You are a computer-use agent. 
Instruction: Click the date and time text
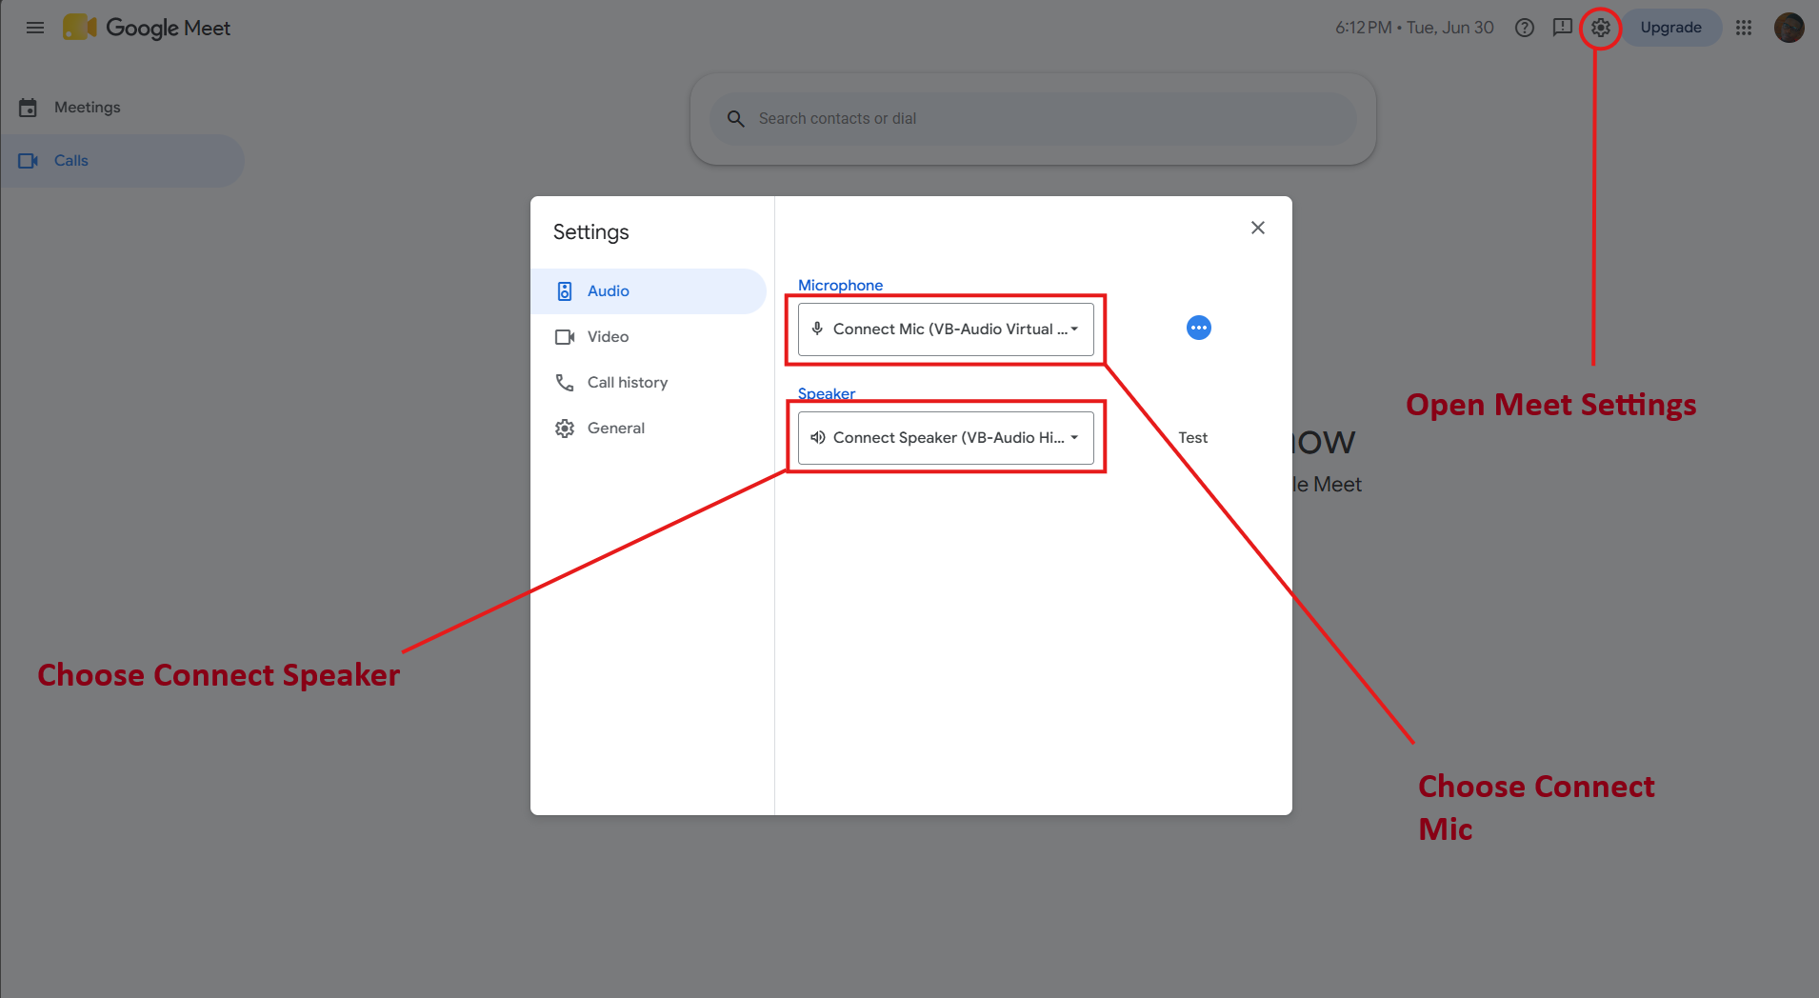pyautogui.click(x=1414, y=28)
